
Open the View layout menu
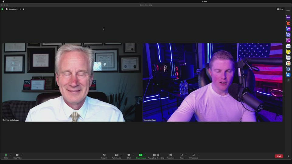(280, 9)
